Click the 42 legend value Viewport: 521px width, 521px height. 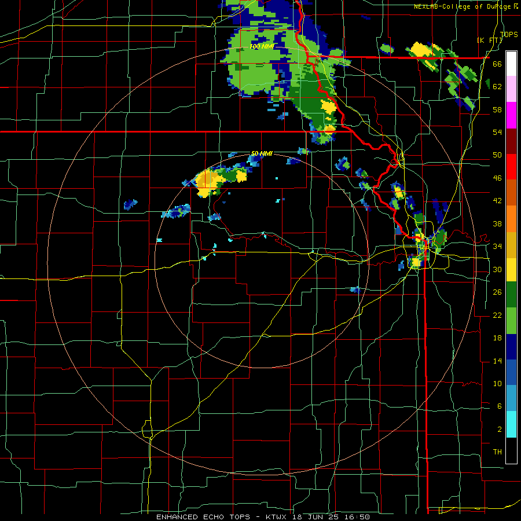tap(497, 201)
